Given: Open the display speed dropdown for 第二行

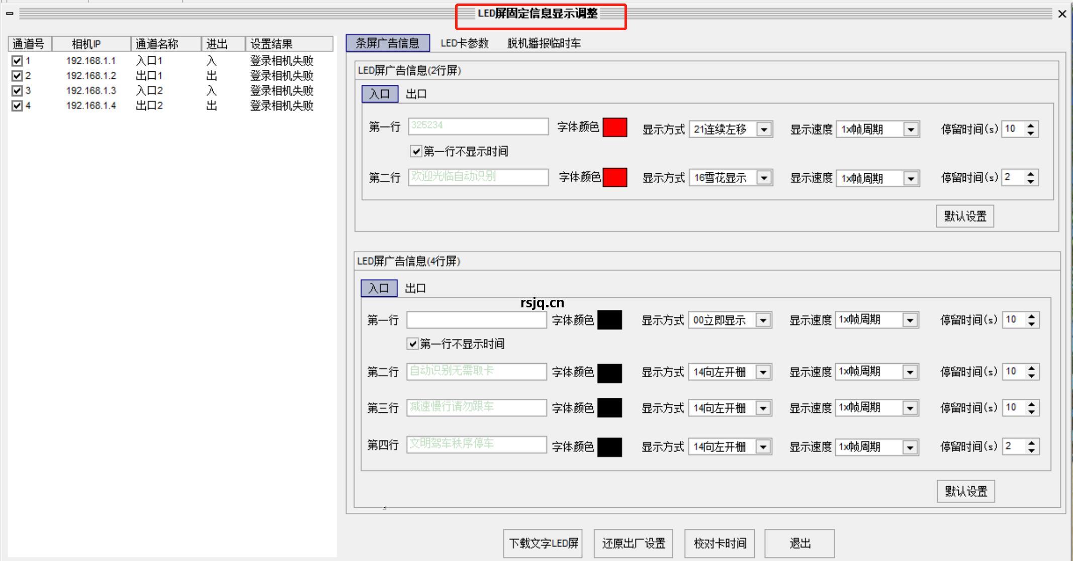Looking at the screenshot, I should point(910,372).
